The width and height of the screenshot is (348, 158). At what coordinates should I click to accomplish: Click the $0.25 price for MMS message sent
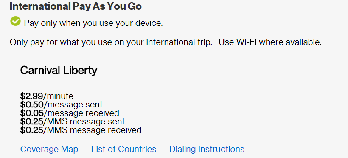(x=31, y=121)
